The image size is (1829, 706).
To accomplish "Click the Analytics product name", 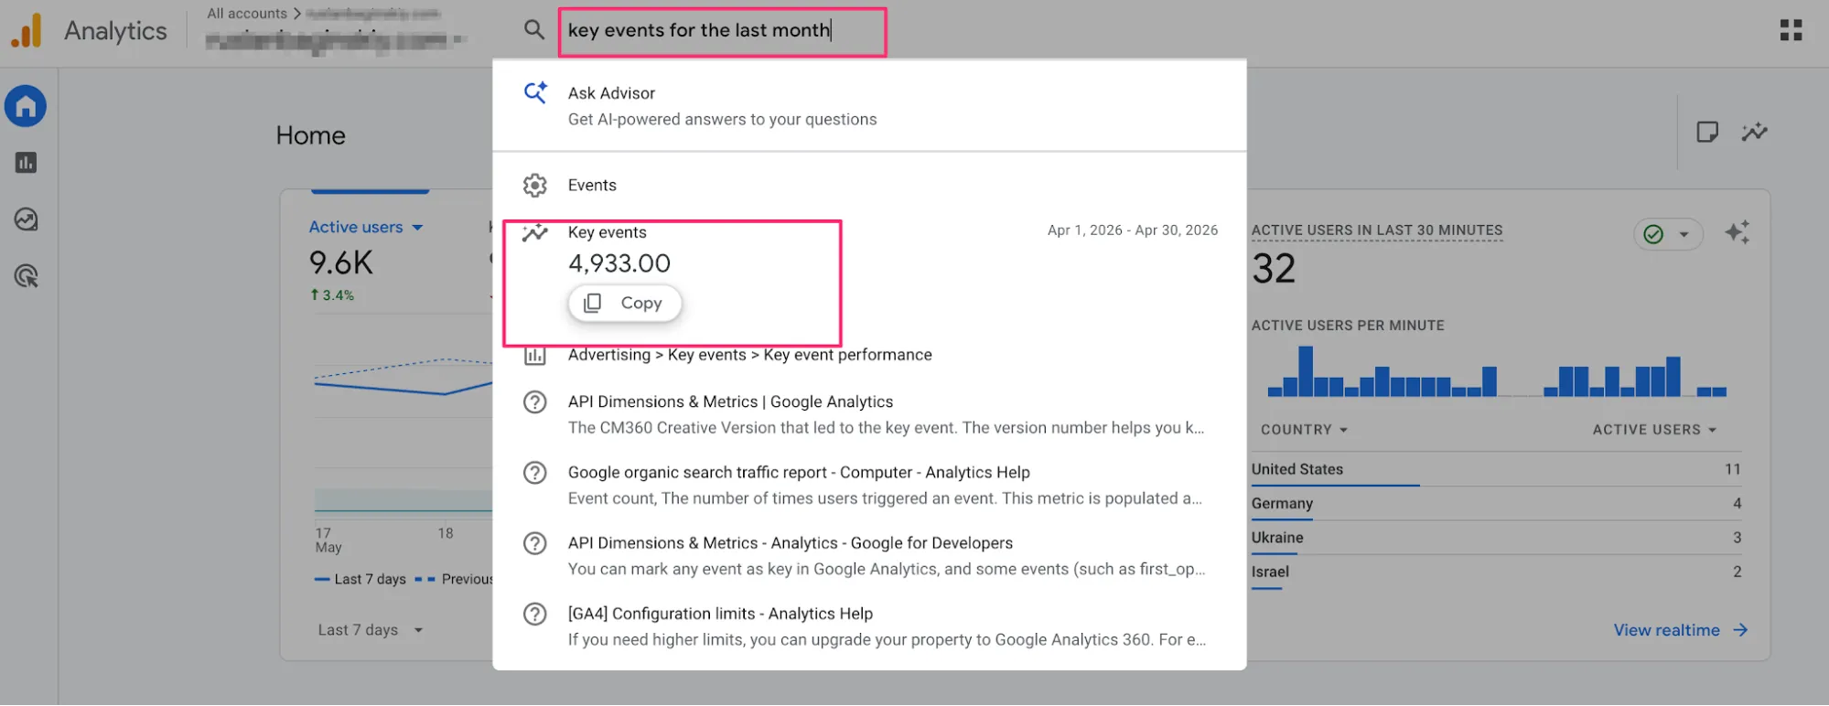I will click(x=115, y=30).
